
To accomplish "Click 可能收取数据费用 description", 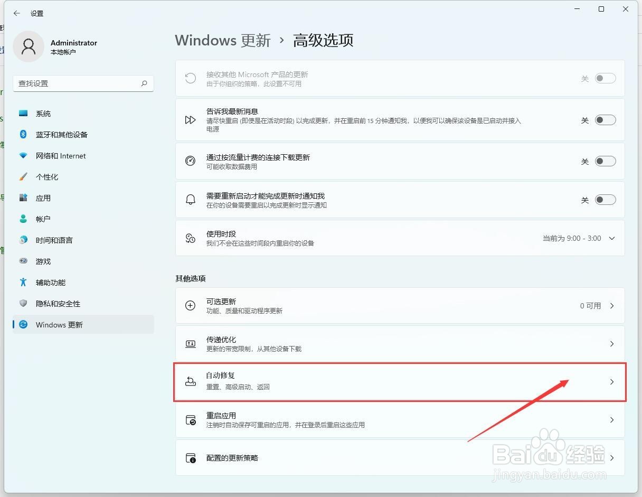I will pos(231,167).
